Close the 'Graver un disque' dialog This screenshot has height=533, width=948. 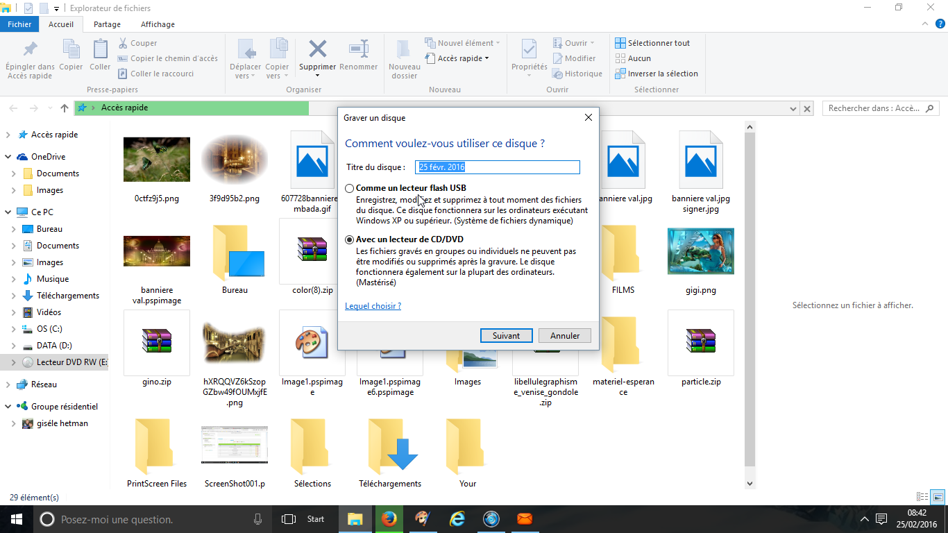click(589, 117)
